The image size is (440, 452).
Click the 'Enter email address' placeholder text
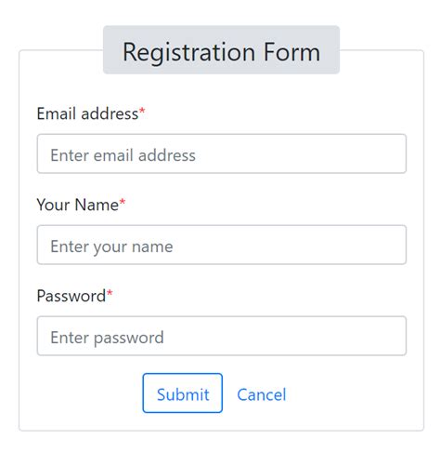123,155
